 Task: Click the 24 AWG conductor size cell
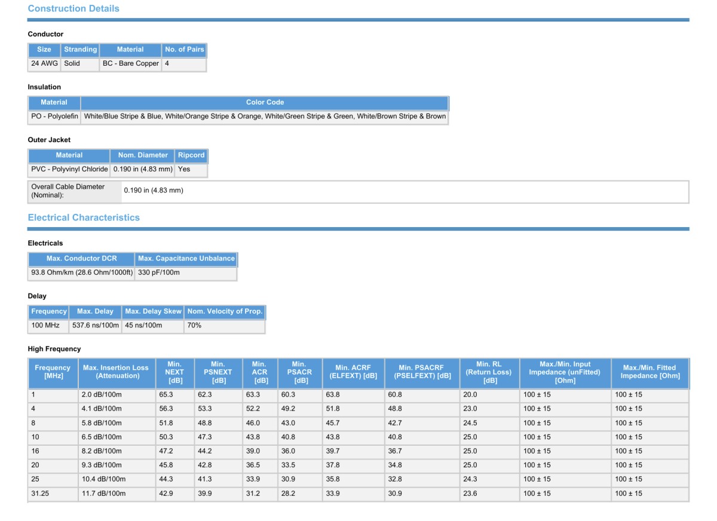tap(45, 63)
